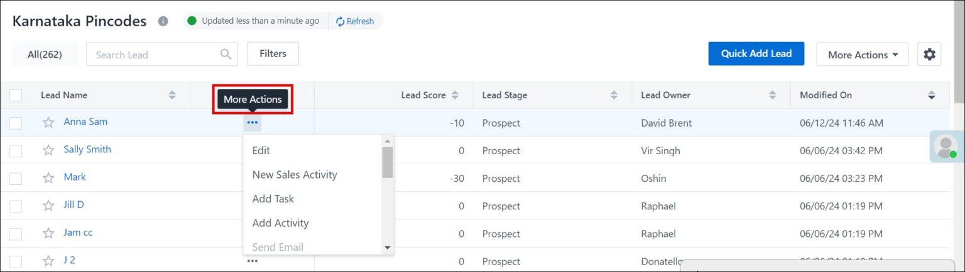Click into the Search Lead field

point(154,55)
